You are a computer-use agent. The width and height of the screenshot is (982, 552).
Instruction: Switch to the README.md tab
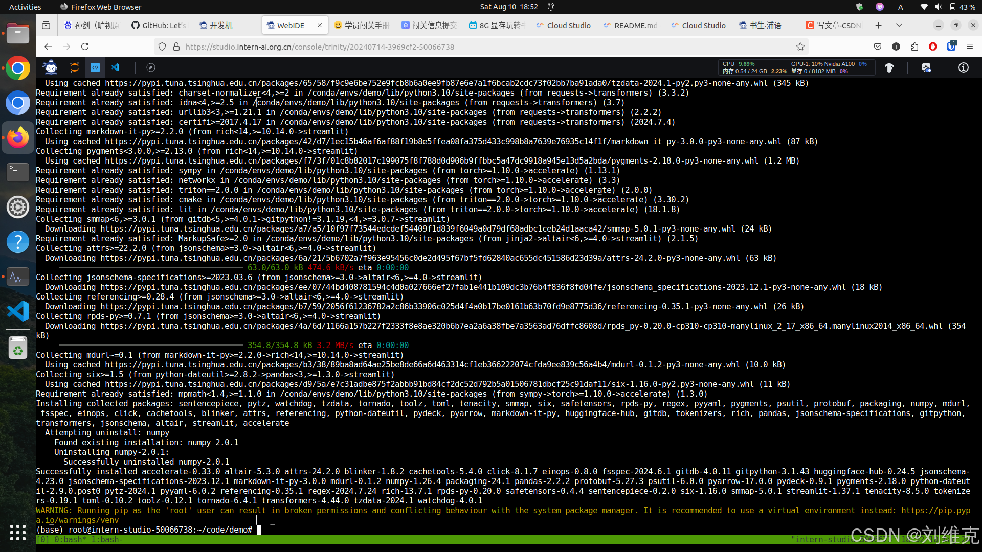[x=632, y=25]
